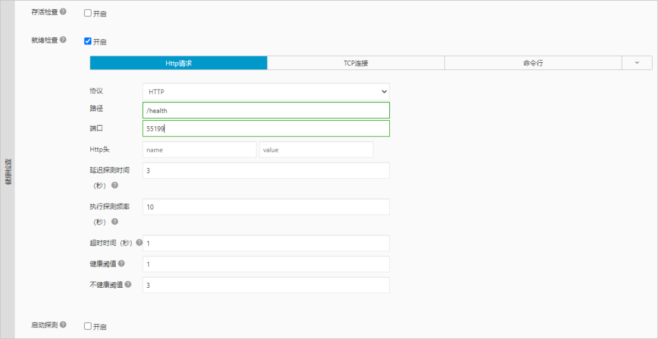Click the 路径 field containing /health
Screen dimensions: 658x339
[x=266, y=110]
